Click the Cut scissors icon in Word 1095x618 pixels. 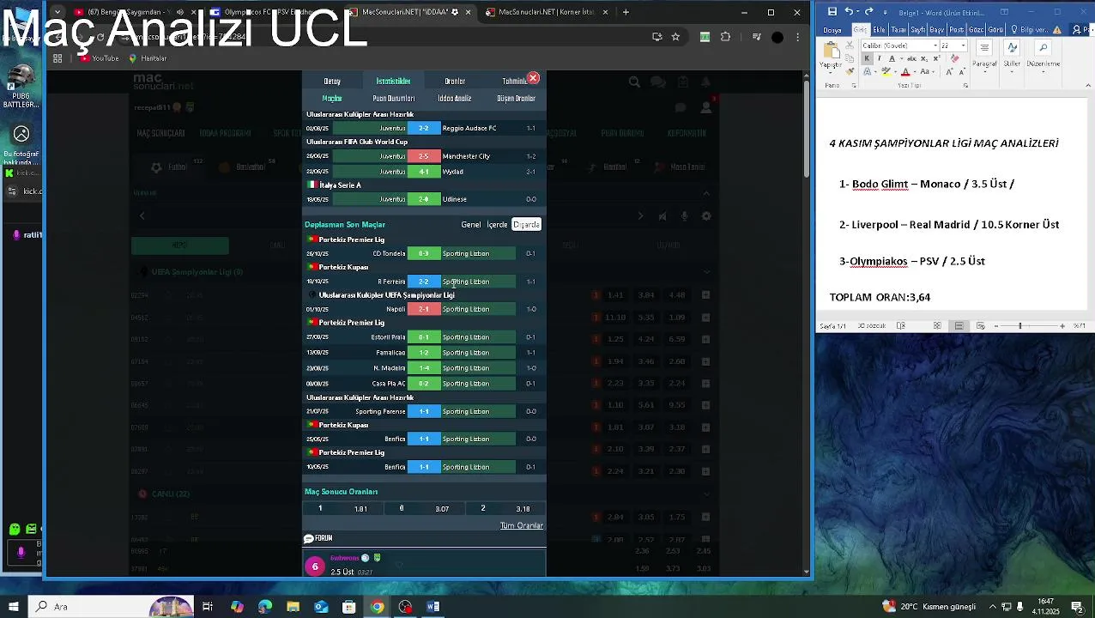point(850,45)
